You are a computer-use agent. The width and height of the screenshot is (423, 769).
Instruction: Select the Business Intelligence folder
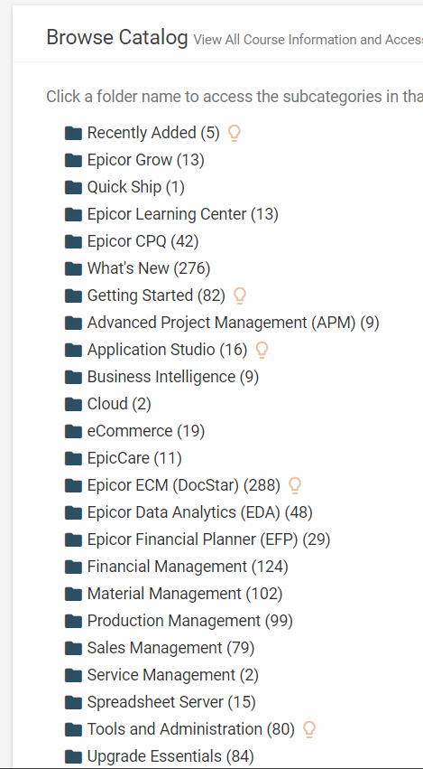click(x=173, y=377)
